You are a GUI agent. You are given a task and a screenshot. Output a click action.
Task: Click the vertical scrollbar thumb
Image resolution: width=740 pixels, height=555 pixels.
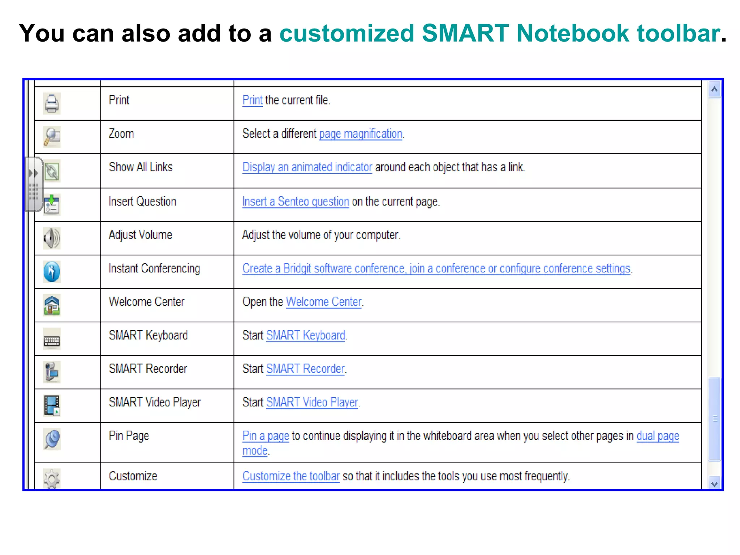(714, 419)
